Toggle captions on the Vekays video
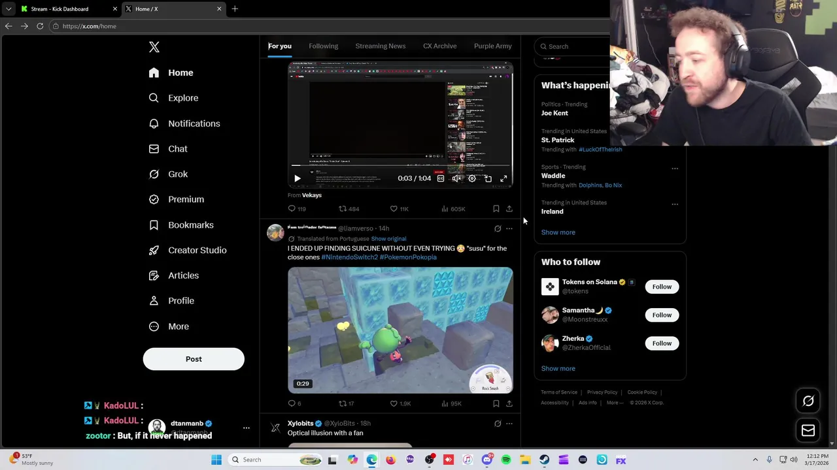The image size is (837, 470). [441, 178]
